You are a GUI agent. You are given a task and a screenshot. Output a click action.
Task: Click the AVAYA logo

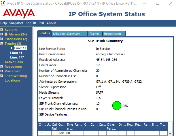click(19, 14)
